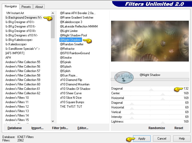Click the Import... button

(x=37, y=128)
